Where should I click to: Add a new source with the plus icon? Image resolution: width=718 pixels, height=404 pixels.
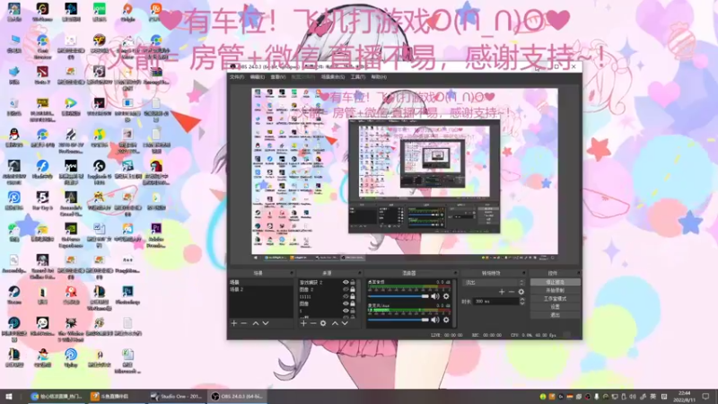(x=303, y=323)
